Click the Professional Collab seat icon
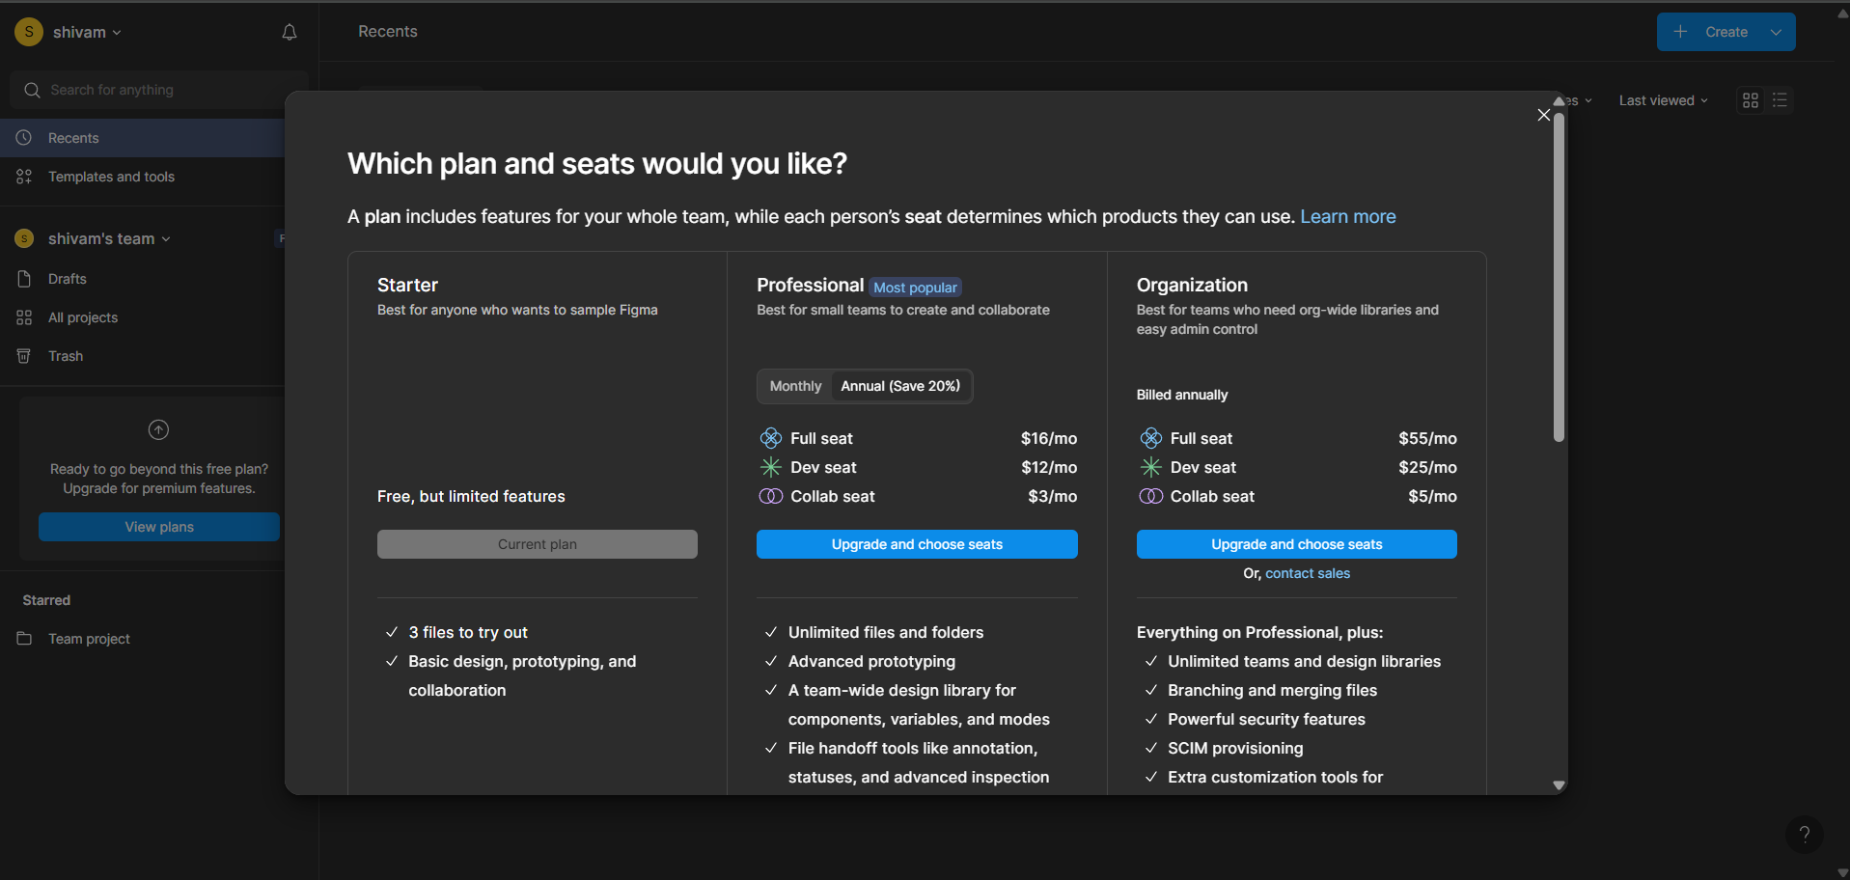Image resolution: width=1850 pixels, height=880 pixels. tap(770, 496)
